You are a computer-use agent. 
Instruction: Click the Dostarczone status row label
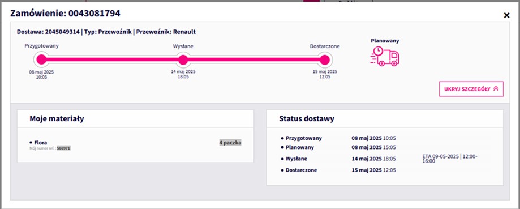301,170
